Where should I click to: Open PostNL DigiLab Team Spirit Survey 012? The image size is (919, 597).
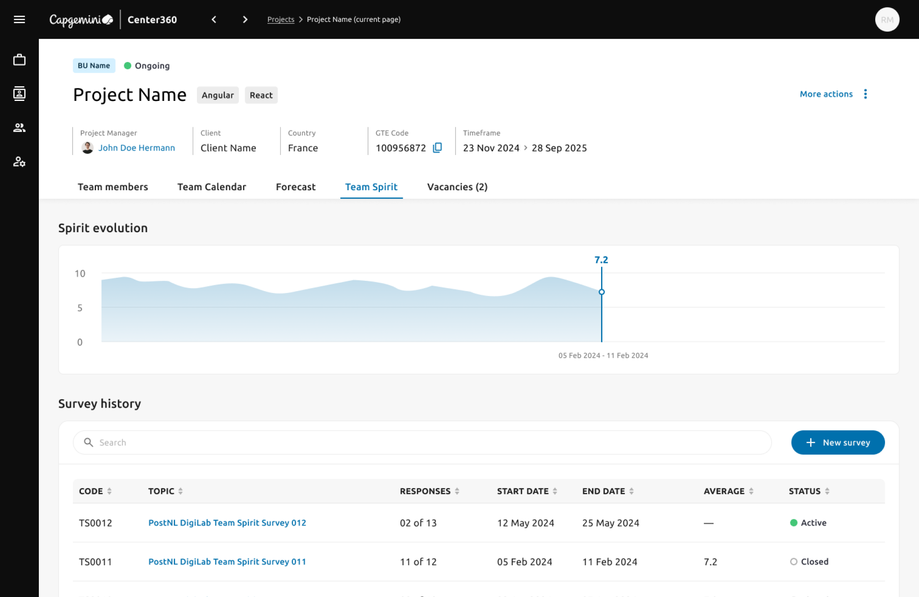227,522
